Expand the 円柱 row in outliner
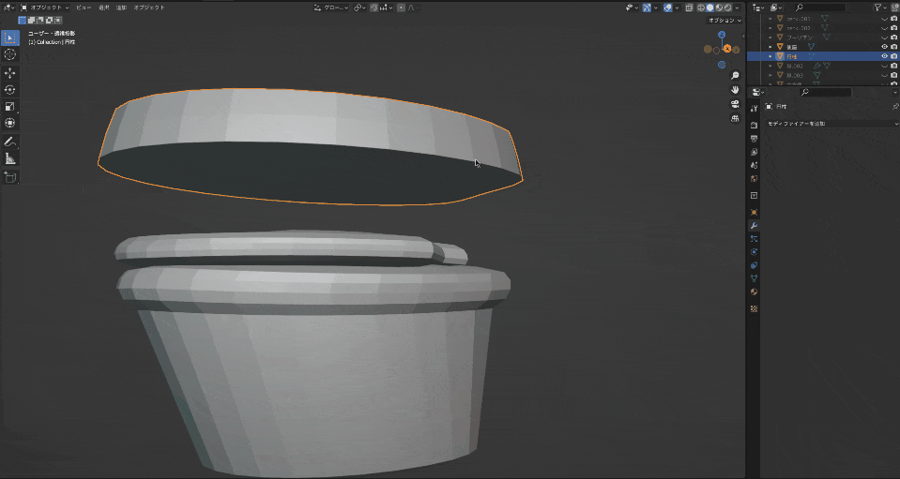The height and width of the screenshot is (479, 900). [770, 56]
